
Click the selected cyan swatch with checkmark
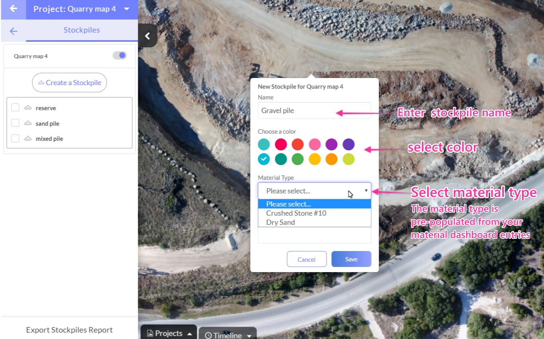point(264,159)
